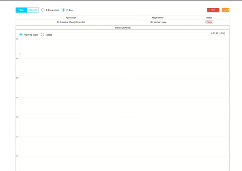The height and width of the screenshot is (171, 242).
Task: Click the Bi-Temporal Change Detection application cell
Action: 71,22
